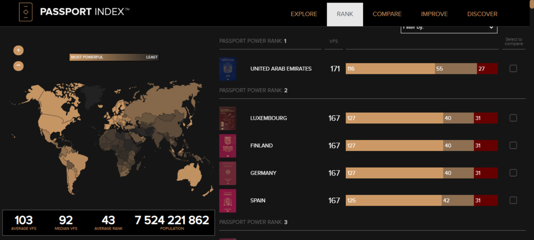This screenshot has width=534, height=240.
Task: Open the Spain passport cover
Action: pyautogui.click(x=228, y=200)
